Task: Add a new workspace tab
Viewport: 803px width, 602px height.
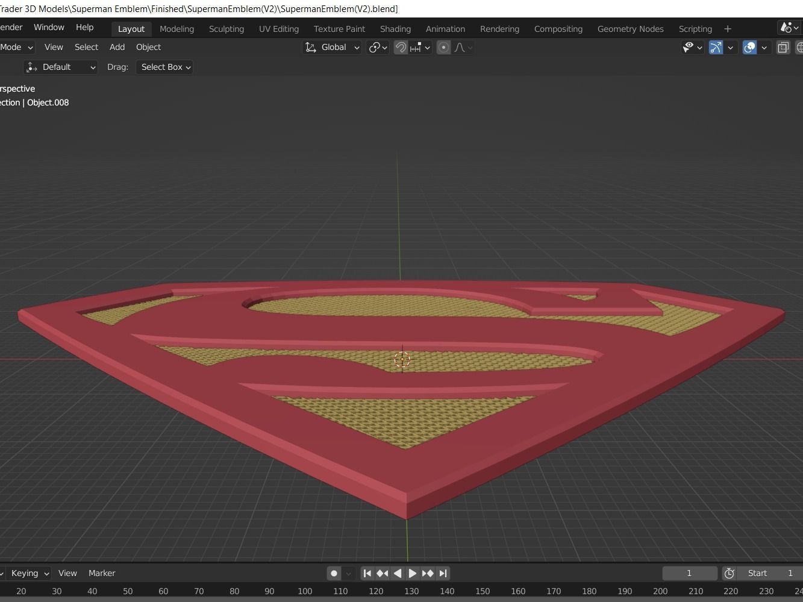Action: (x=728, y=28)
